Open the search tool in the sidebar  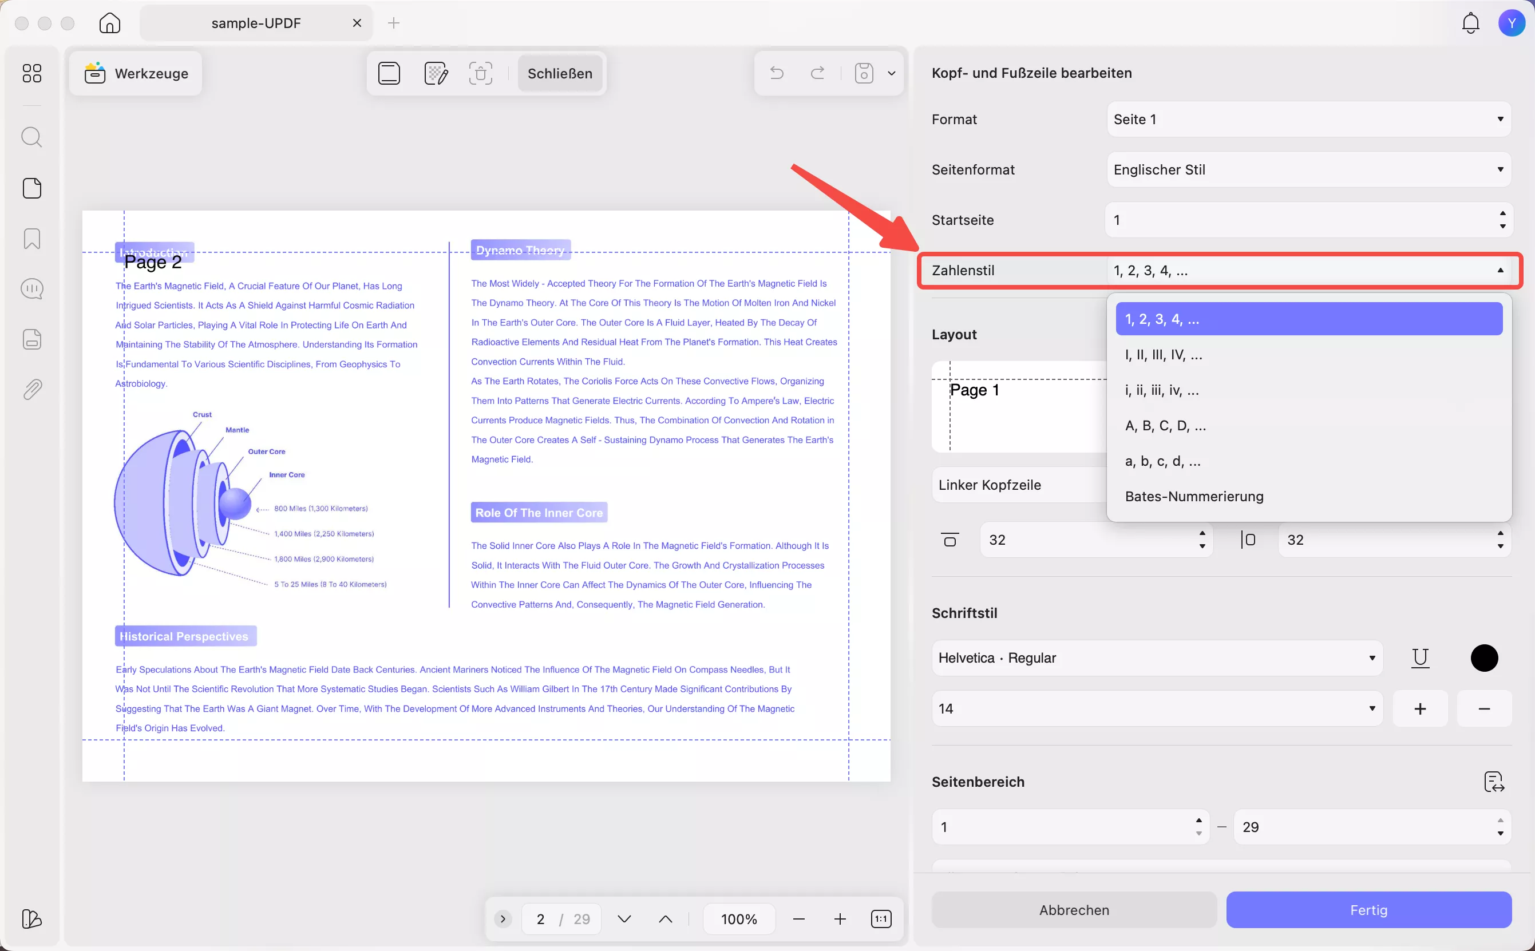click(31, 137)
